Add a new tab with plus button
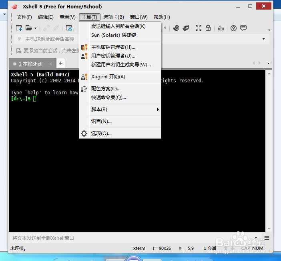The image size is (281, 261). [x=61, y=63]
